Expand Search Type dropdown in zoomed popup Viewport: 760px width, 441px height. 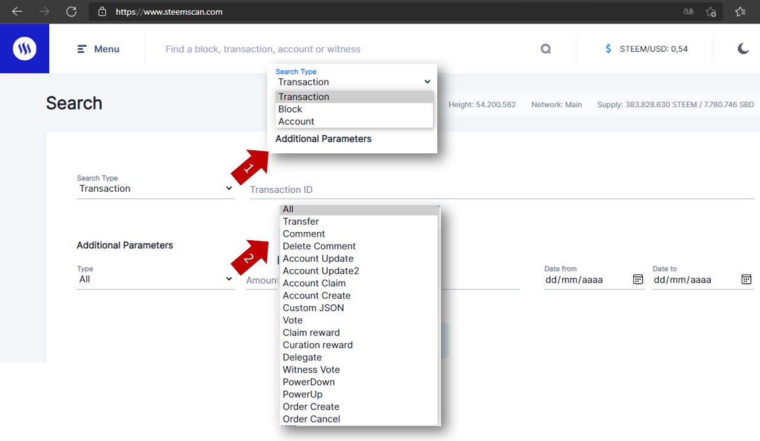point(354,82)
